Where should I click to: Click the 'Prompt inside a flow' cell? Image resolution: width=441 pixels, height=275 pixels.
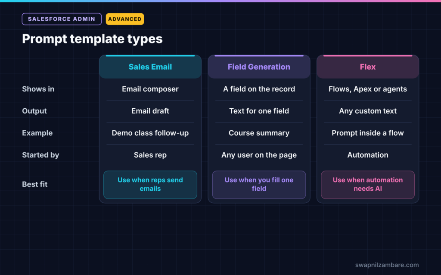coord(368,133)
